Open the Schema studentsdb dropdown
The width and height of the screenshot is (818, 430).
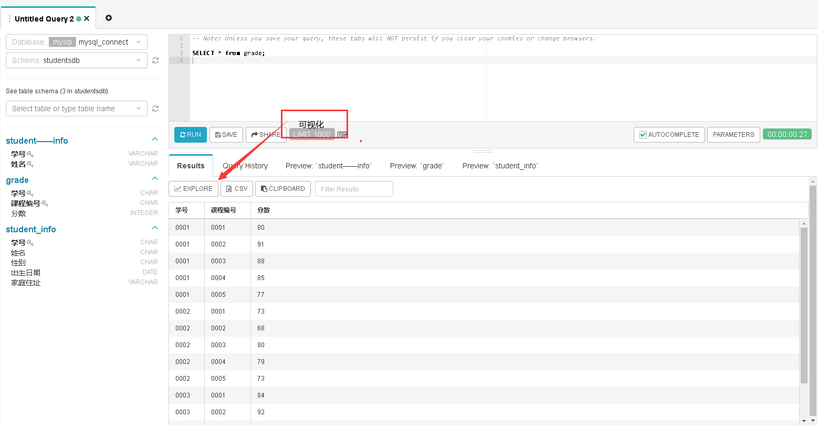77,60
